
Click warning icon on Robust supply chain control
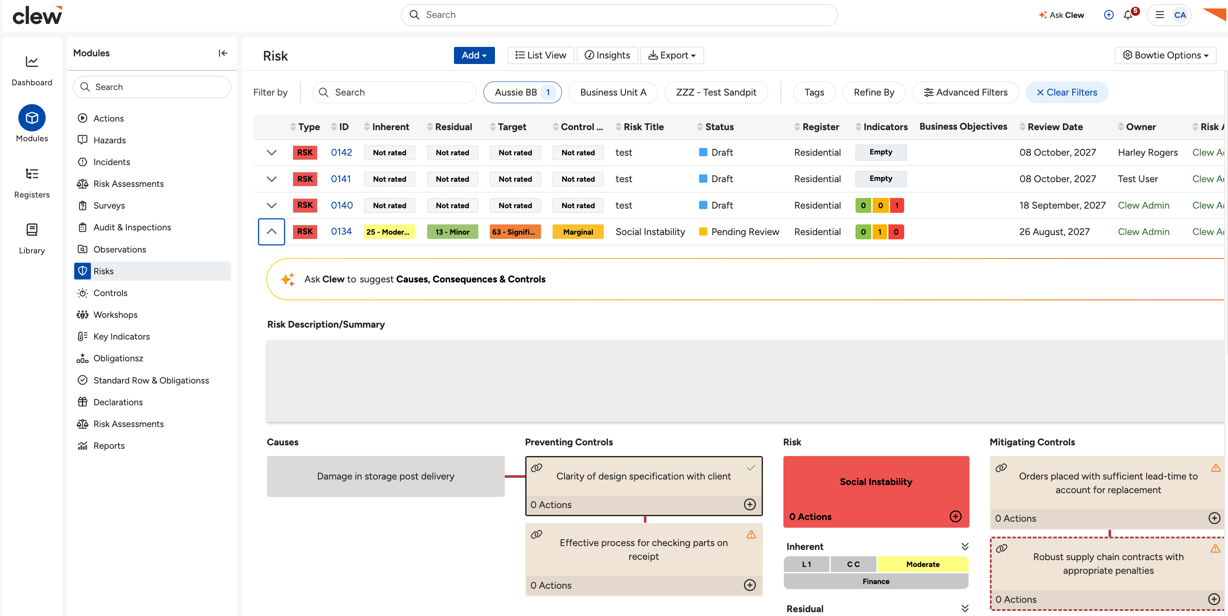pos(1215,548)
